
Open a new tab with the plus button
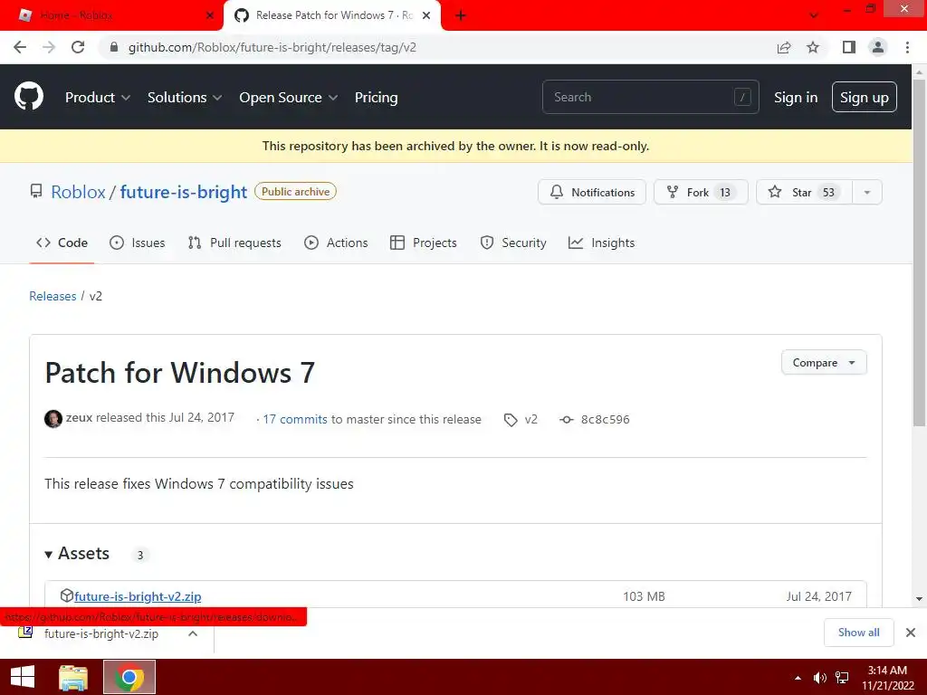tap(461, 15)
